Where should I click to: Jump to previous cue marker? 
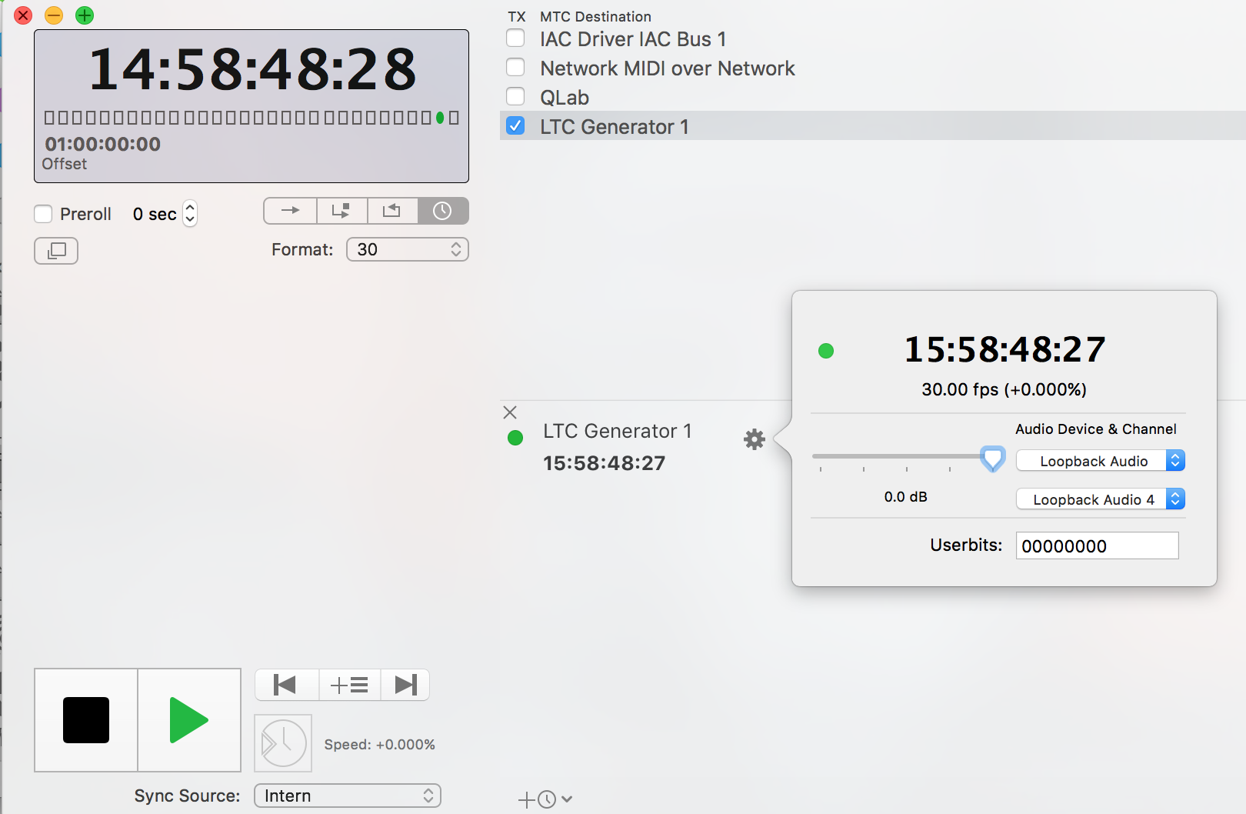tap(286, 685)
